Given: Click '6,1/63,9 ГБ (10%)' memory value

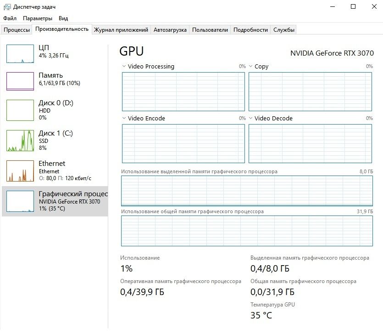Looking at the screenshot, I should pos(59,83).
